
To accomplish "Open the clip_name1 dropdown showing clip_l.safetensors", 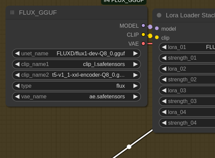I will pos(76,64).
